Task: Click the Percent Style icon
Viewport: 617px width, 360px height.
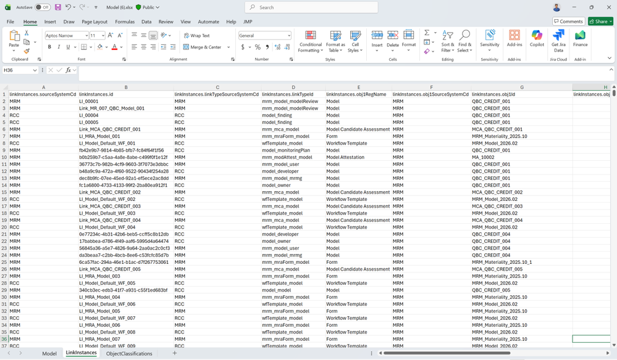Action: click(x=258, y=47)
